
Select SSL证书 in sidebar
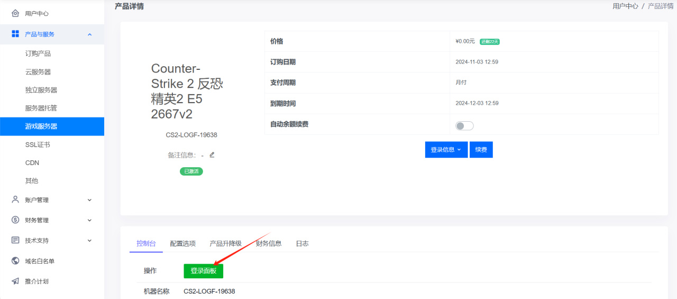tap(38, 144)
